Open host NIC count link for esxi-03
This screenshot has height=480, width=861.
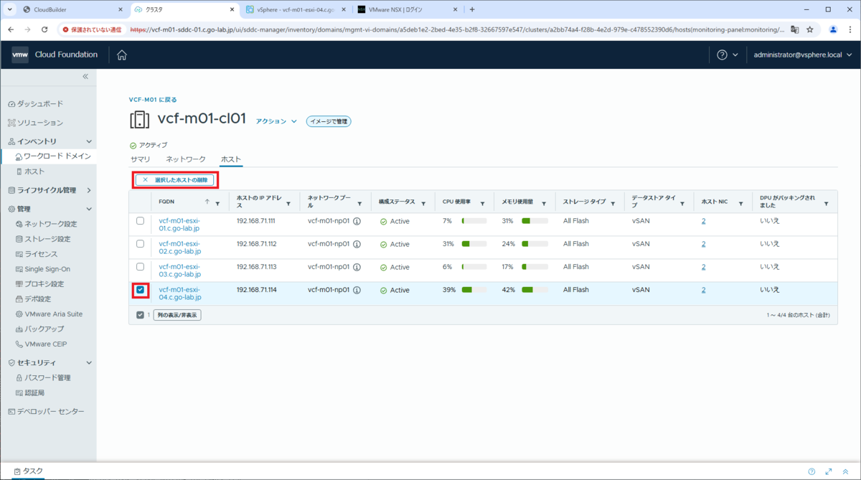(x=704, y=267)
